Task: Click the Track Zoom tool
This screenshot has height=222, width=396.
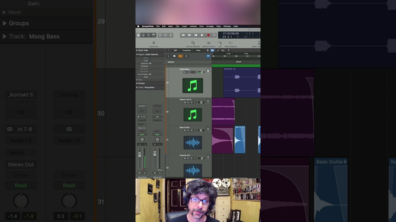Action: [x=154, y=44]
